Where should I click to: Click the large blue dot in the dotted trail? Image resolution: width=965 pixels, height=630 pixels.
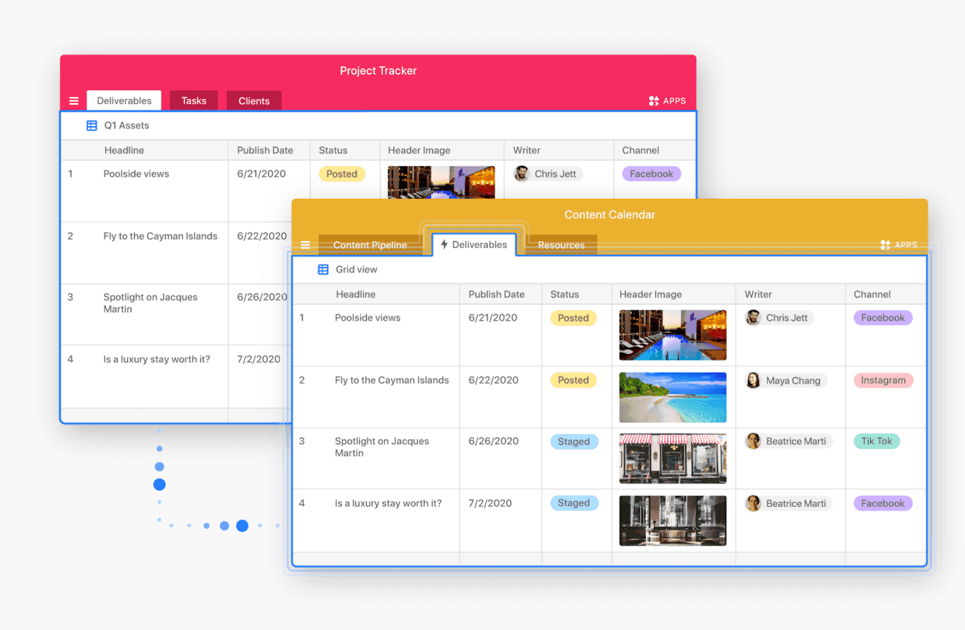[x=159, y=484]
